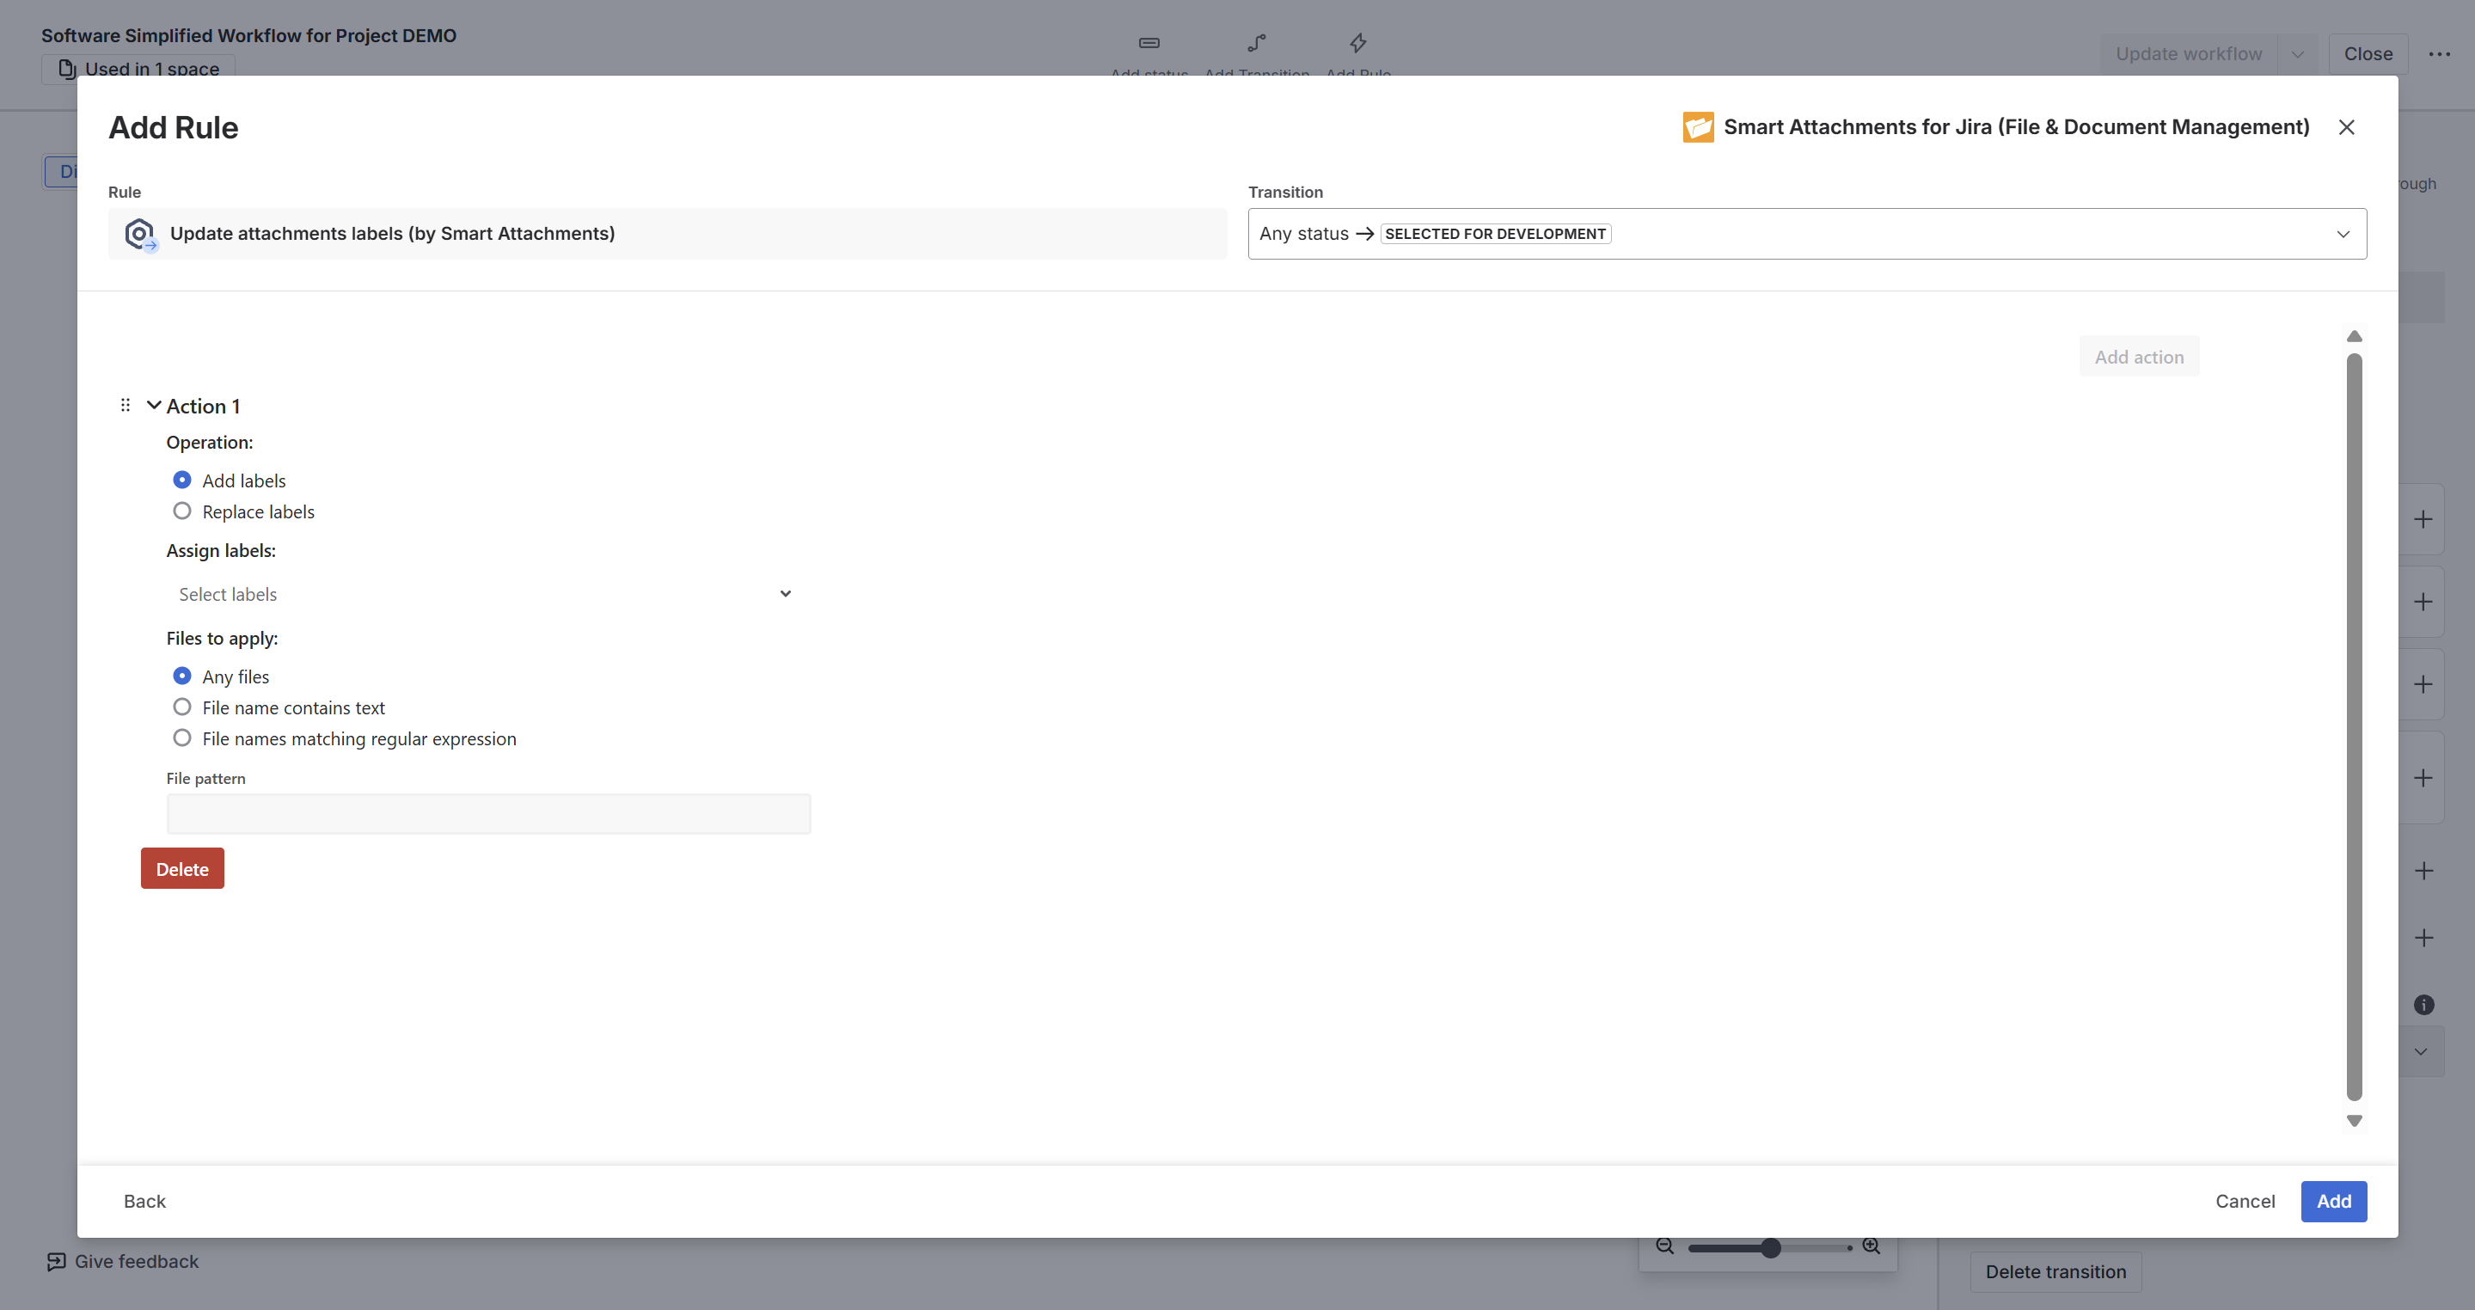The height and width of the screenshot is (1310, 2475).
Task: Open the three-dot more options menu
Action: (x=2440, y=54)
